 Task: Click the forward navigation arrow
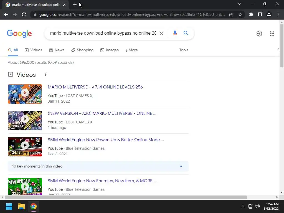pos(15,14)
